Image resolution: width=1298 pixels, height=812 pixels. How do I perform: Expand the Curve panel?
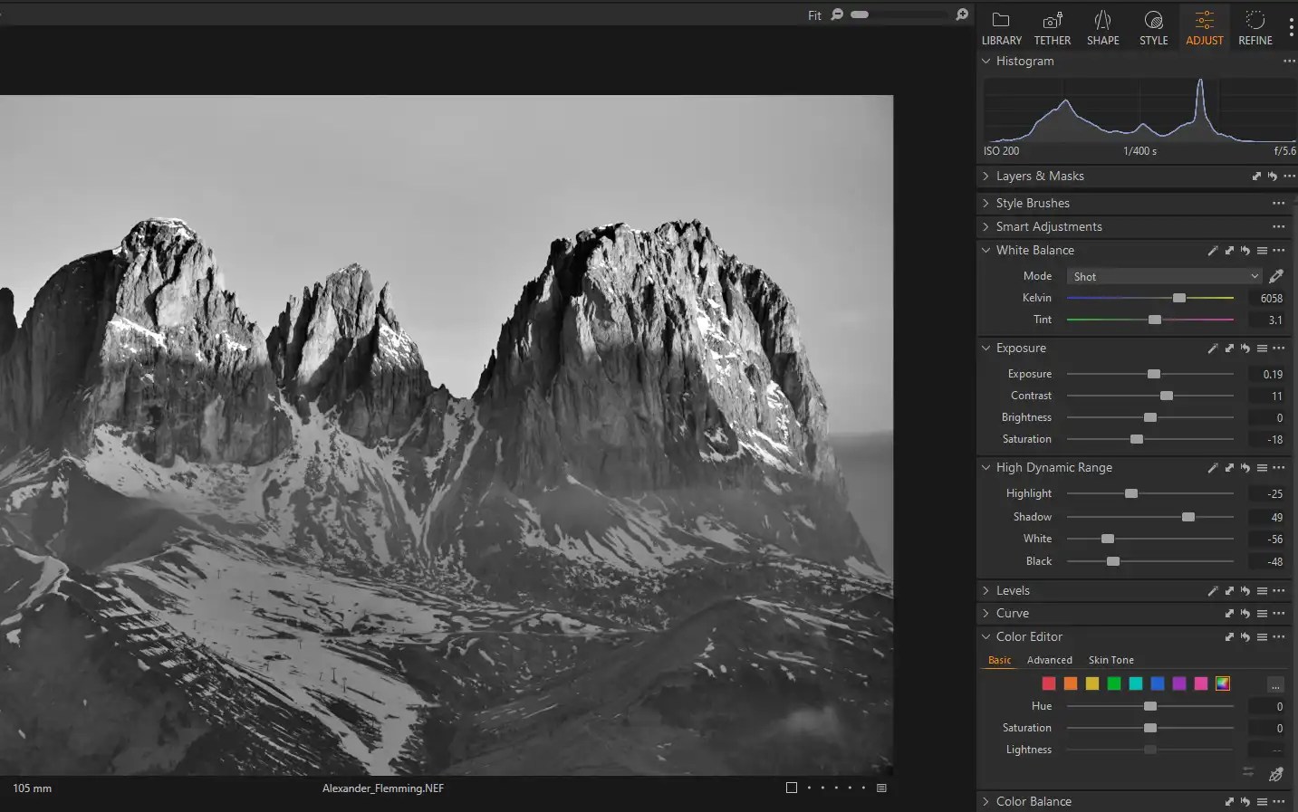click(x=986, y=613)
